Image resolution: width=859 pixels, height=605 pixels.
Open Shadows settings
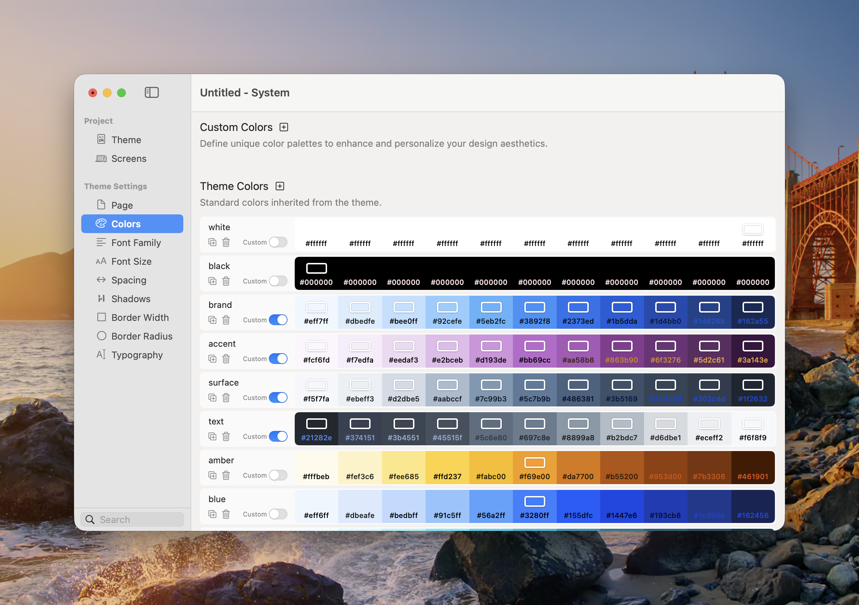[x=132, y=299]
